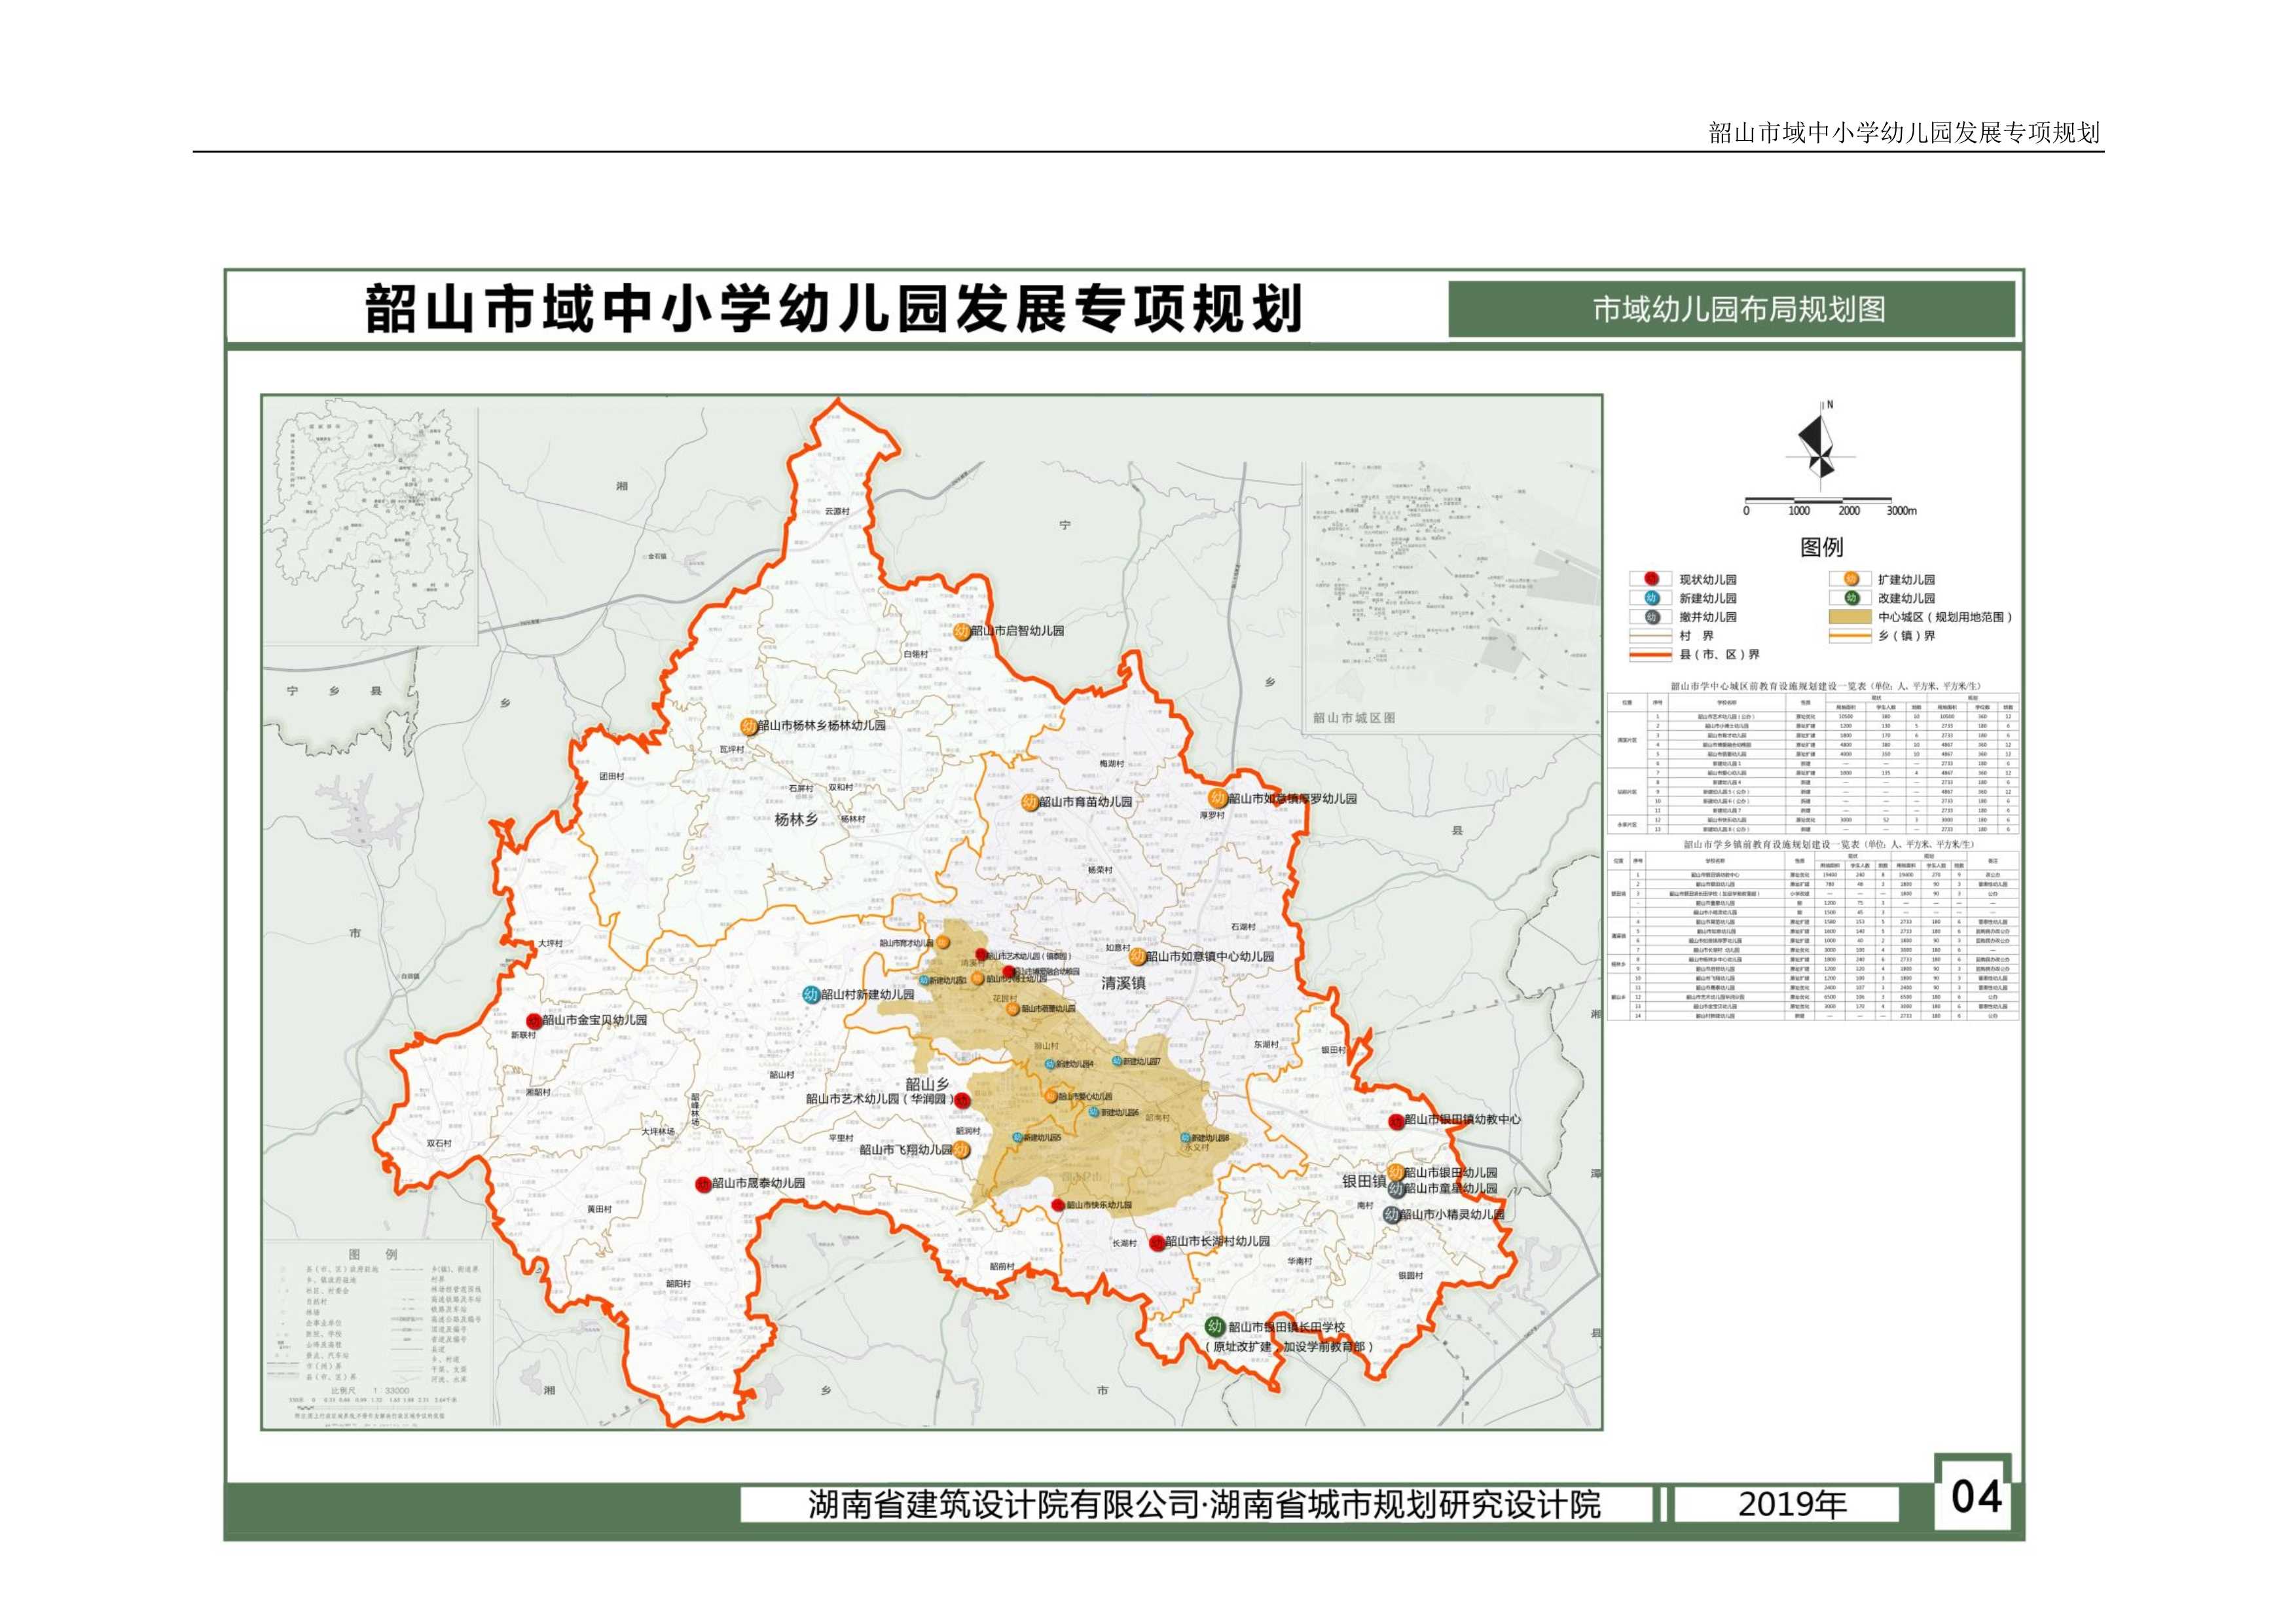Click the red 韶山市银田镇幼教中心 marker
The width and height of the screenshot is (2296, 1624).
[x=1396, y=1121]
